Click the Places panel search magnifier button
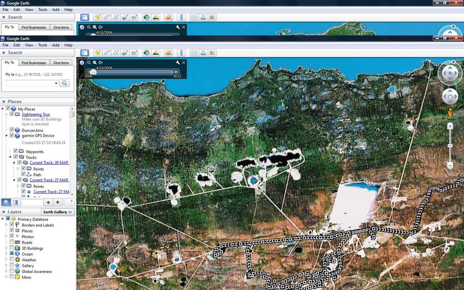The width and height of the screenshot is (464, 290). click(x=6, y=202)
